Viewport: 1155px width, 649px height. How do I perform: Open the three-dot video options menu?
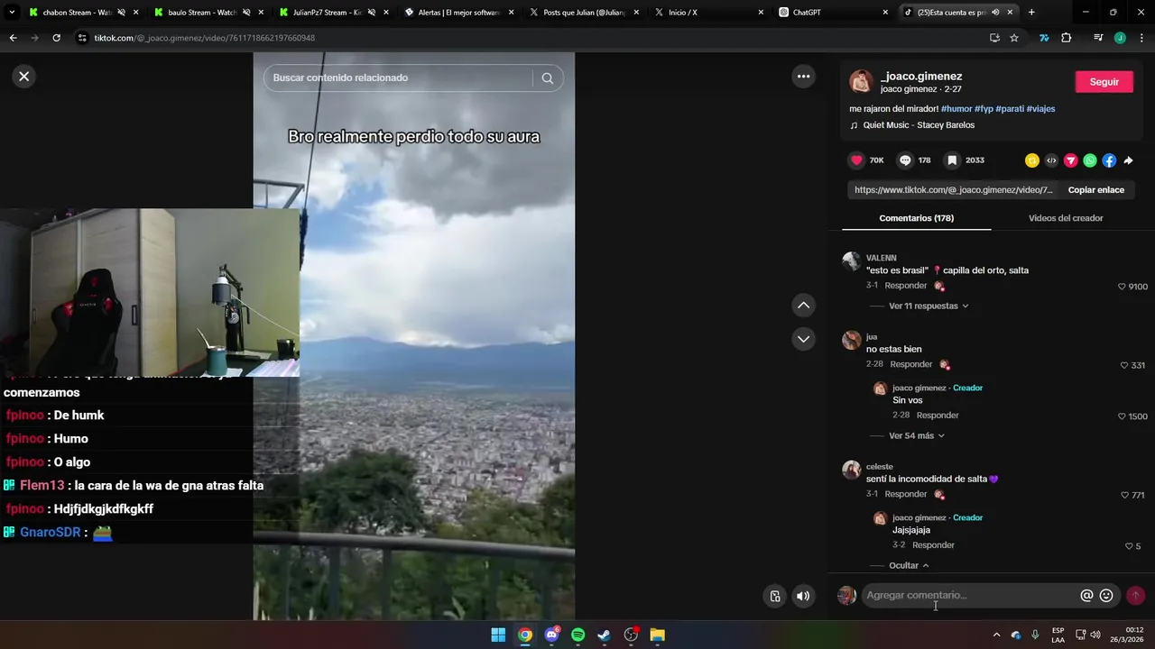[803, 77]
